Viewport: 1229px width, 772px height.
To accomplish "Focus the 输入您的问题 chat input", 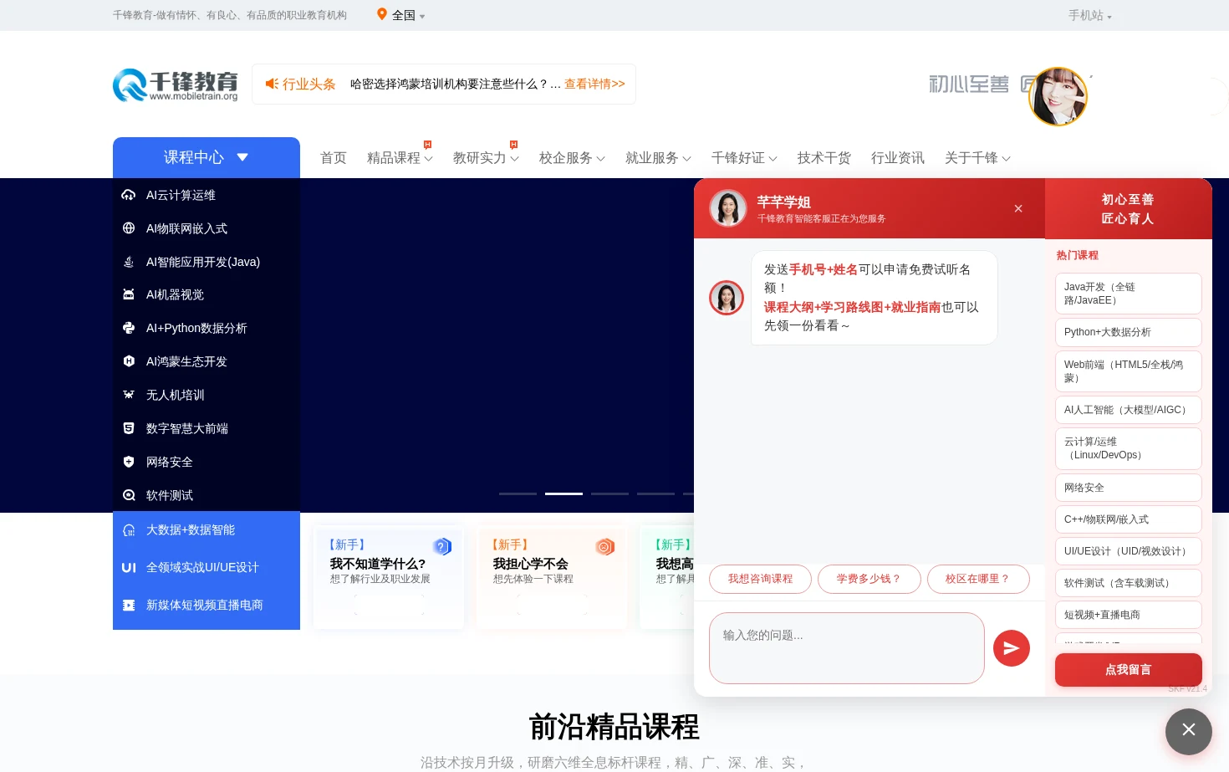I will (847, 648).
